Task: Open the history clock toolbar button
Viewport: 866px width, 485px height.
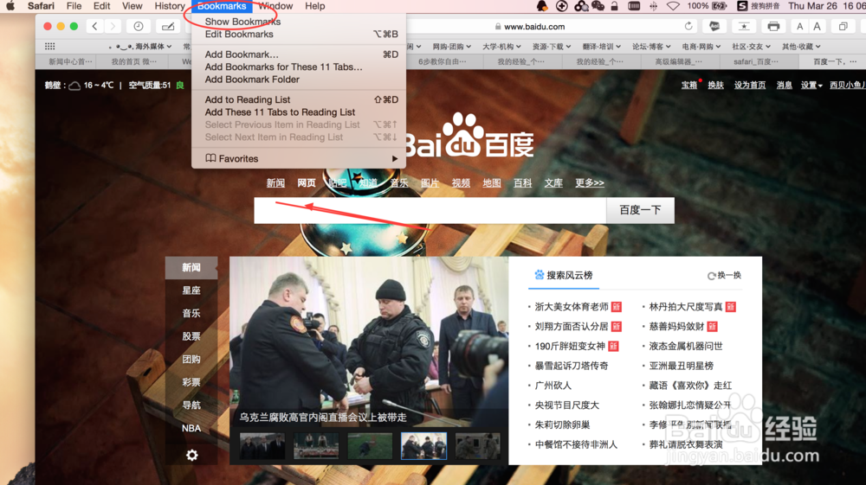Action: 139,27
